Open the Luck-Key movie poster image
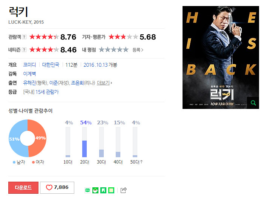Screen dimensions: 267x199 tap(221, 57)
